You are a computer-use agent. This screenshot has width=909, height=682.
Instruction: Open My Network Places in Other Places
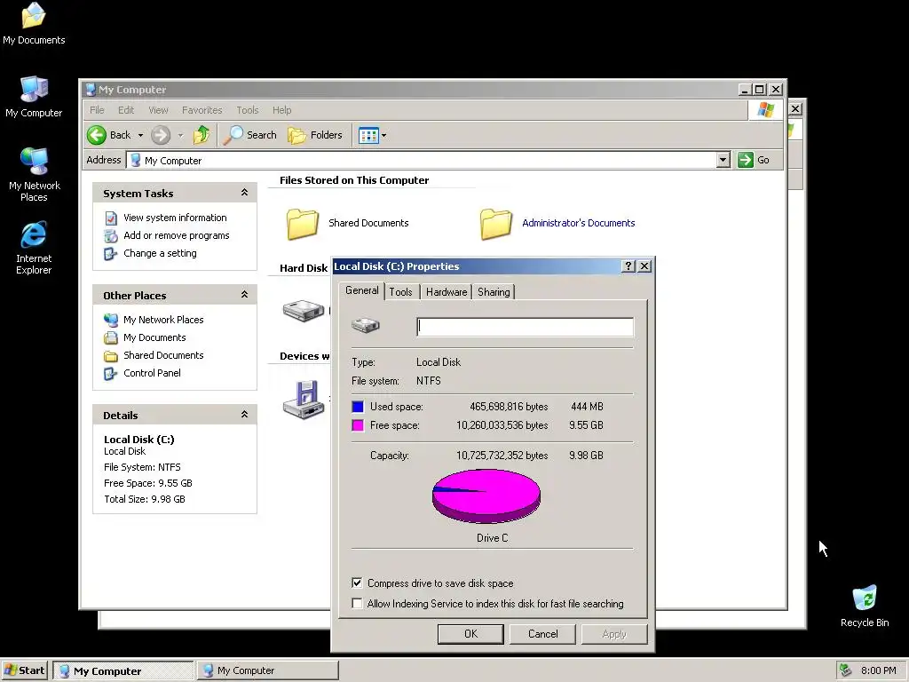(163, 320)
